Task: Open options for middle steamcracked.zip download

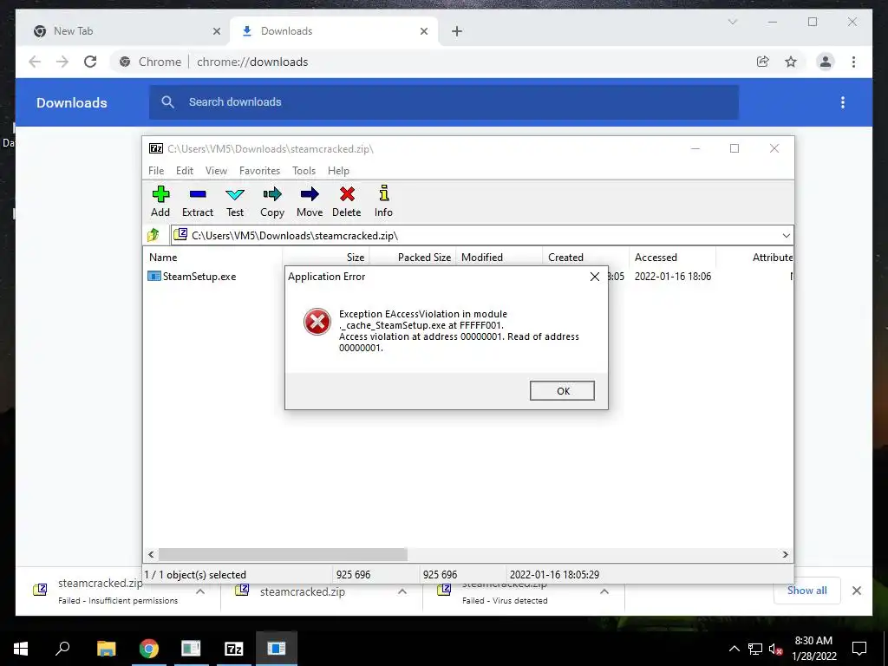Action: pyautogui.click(x=402, y=591)
